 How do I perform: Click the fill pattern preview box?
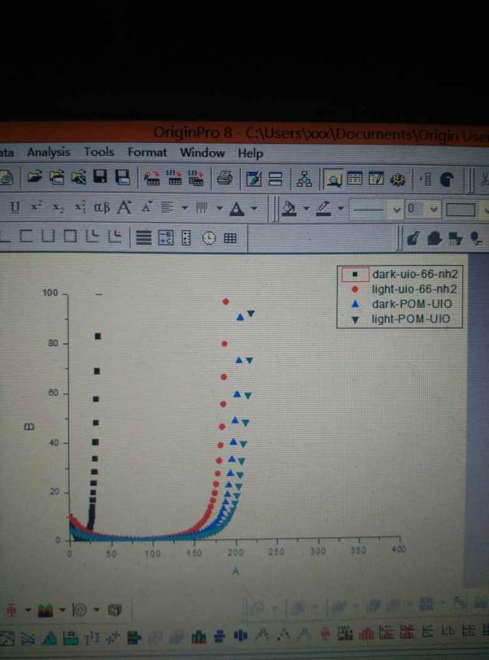[461, 210]
